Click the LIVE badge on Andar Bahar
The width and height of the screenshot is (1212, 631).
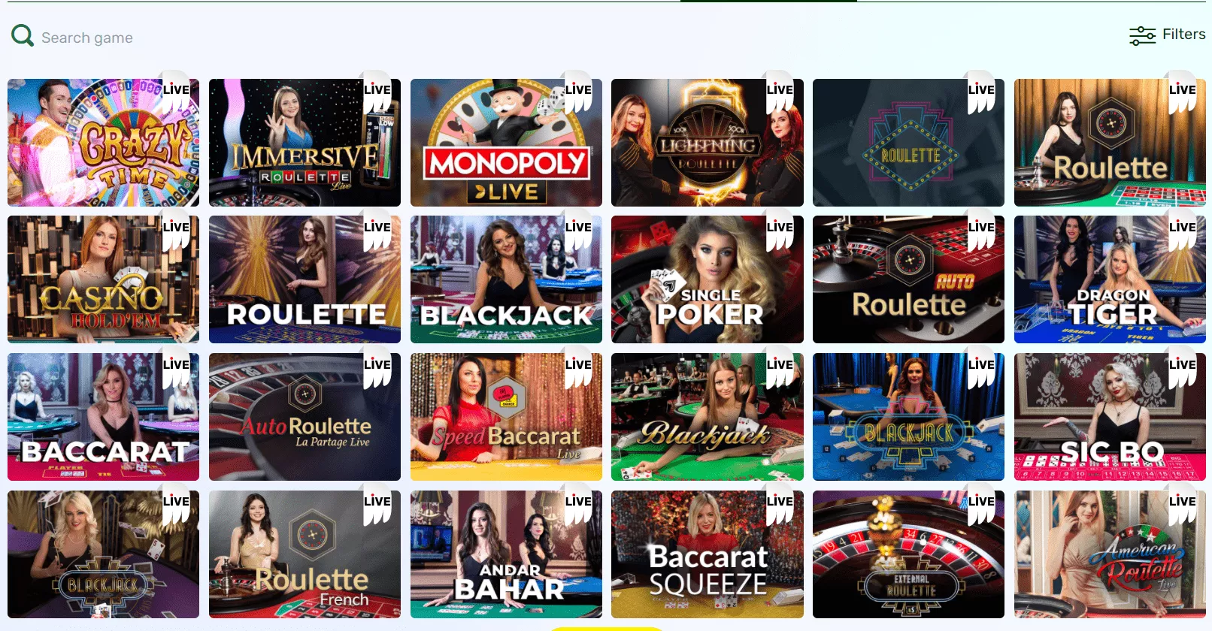(x=578, y=502)
